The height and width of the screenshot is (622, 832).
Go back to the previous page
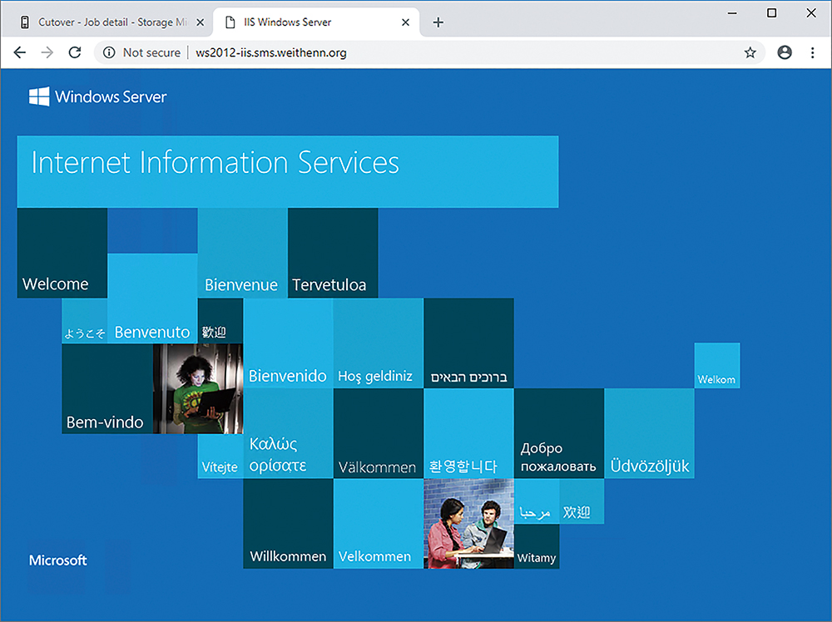pos(20,52)
